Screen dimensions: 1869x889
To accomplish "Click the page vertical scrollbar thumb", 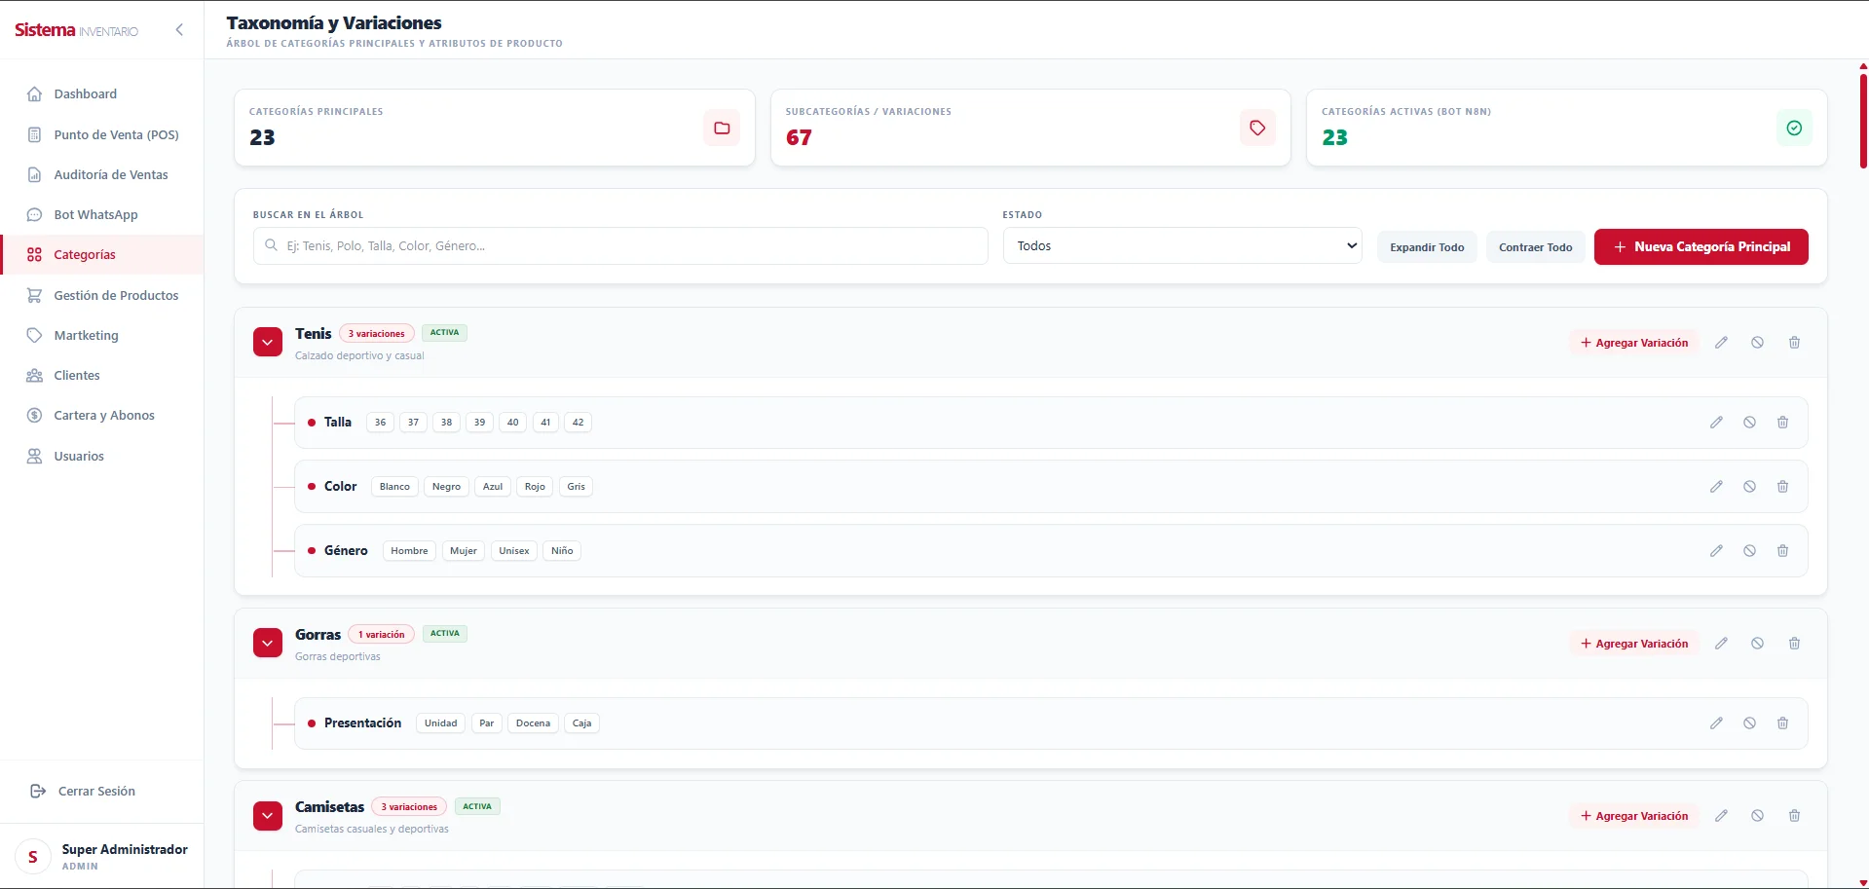I will point(1863,121).
